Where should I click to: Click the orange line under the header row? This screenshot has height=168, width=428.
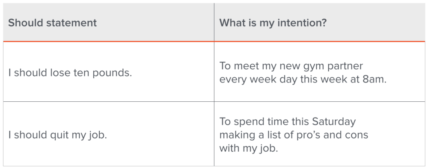[x=214, y=41]
